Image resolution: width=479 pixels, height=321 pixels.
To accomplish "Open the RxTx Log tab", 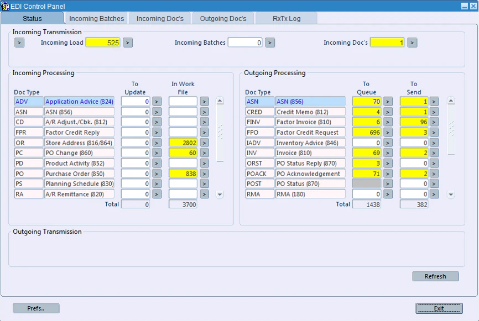I will tap(286, 18).
